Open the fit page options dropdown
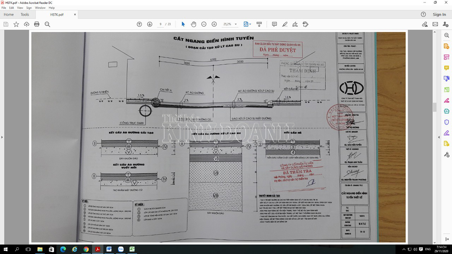This screenshot has width=452, height=254. [247, 24]
